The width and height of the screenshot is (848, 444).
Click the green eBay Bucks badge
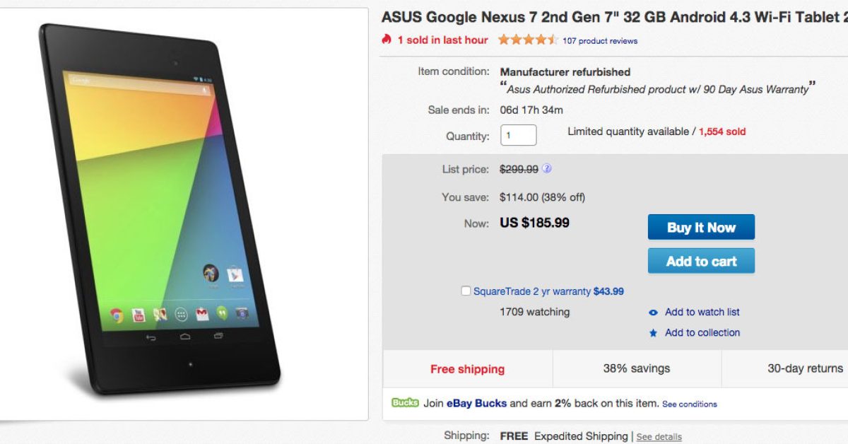405,403
